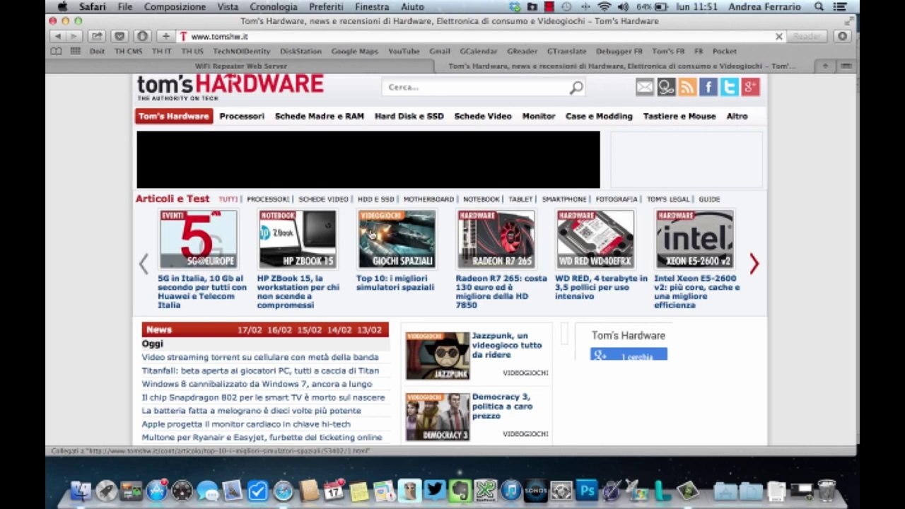Show previous articles with left arrow

tap(144, 264)
